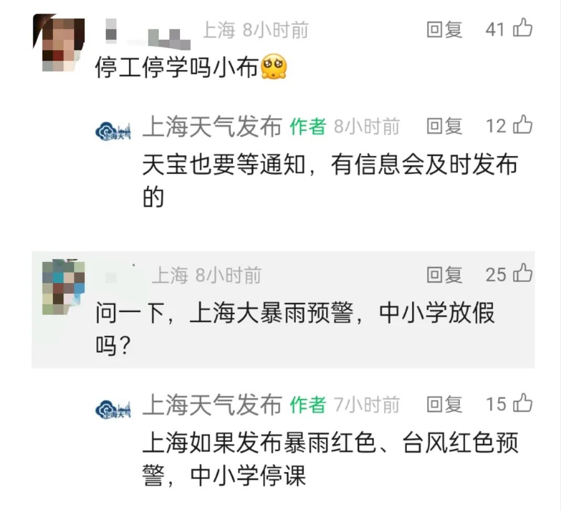Tap the pleading emoji in first comment
This screenshot has width=561, height=511.
point(274,67)
